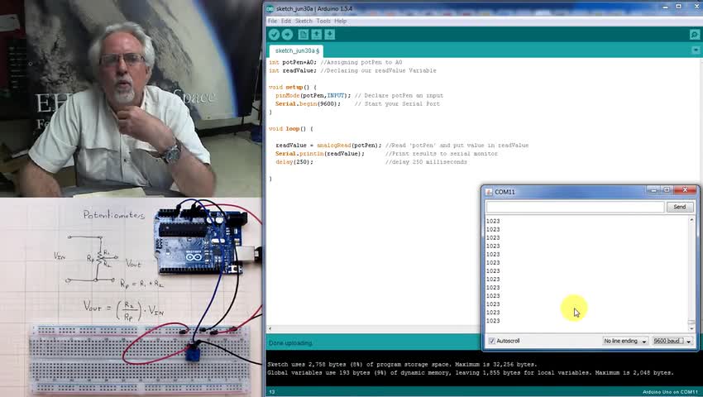Screen dimensions: 703x397
Task: Click 'readValue = analogRead(potPen);' line
Action: click(328, 146)
